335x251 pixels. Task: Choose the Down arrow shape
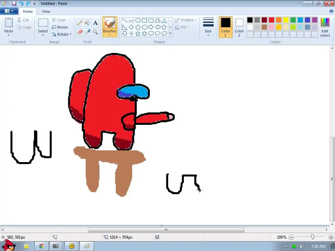coord(125,34)
